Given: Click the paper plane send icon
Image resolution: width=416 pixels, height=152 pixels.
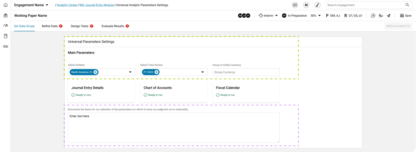Looking at the screenshot, I should pos(389,15).
